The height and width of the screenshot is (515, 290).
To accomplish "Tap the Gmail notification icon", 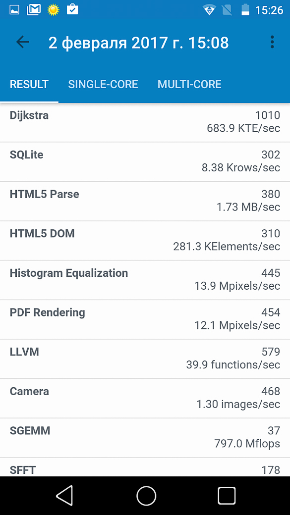I will coord(34,9).
